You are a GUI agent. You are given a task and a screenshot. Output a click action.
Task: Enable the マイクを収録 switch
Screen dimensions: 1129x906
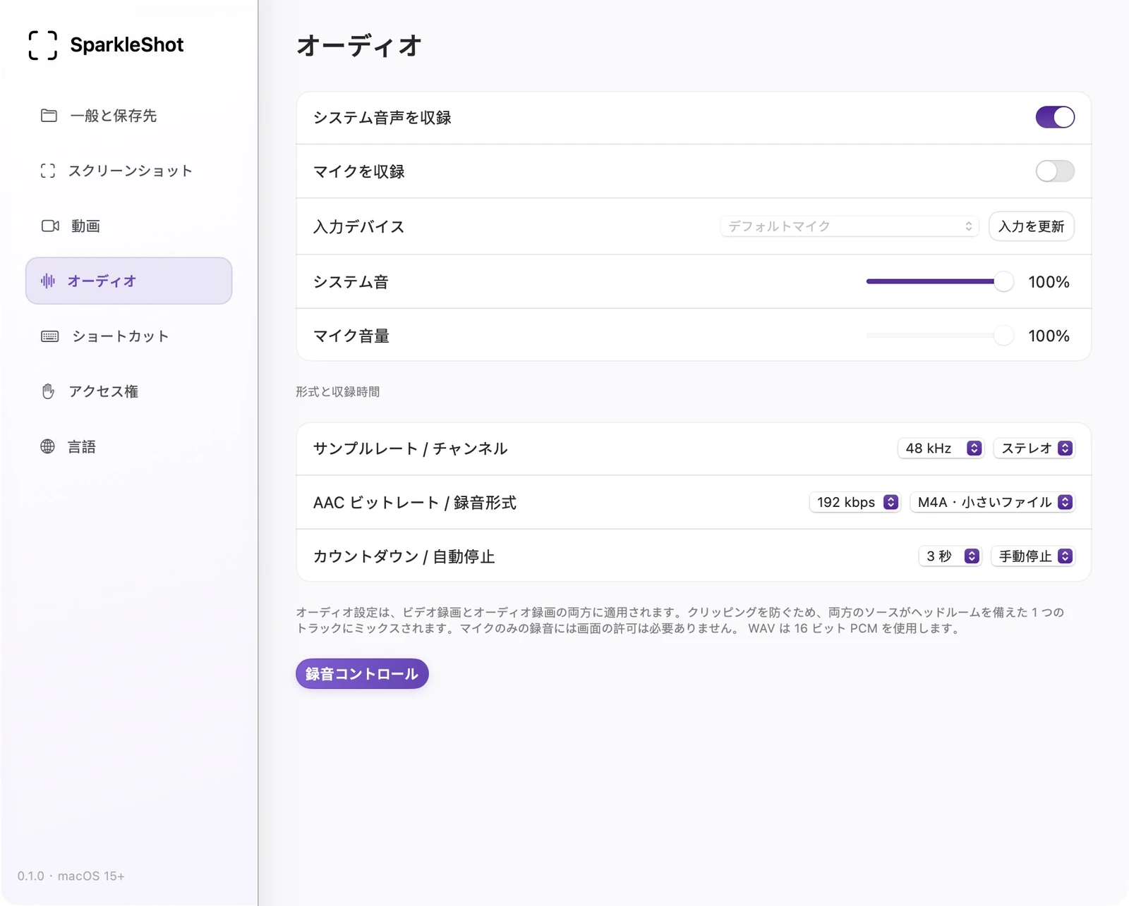point(1055,171)
